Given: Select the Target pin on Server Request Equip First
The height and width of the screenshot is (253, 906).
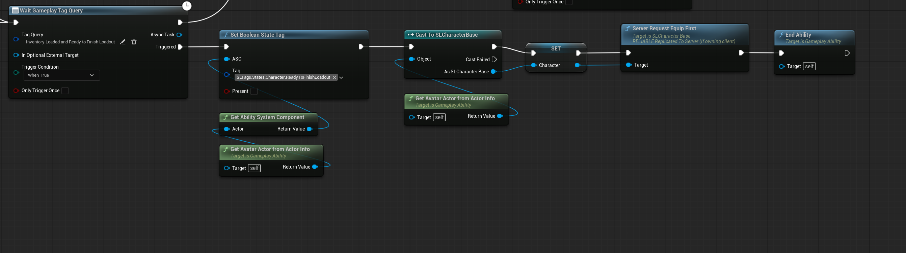Looking at the screenshot, I should pos(629,65).
